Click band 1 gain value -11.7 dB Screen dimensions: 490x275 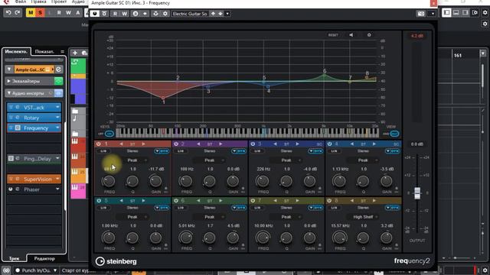pyautogui.click(x=156, y=169)
